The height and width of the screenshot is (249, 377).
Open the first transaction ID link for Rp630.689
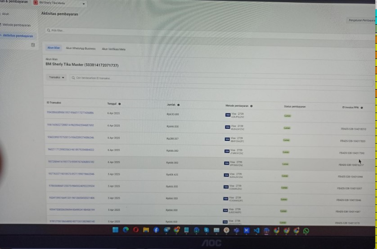[70, 113]
